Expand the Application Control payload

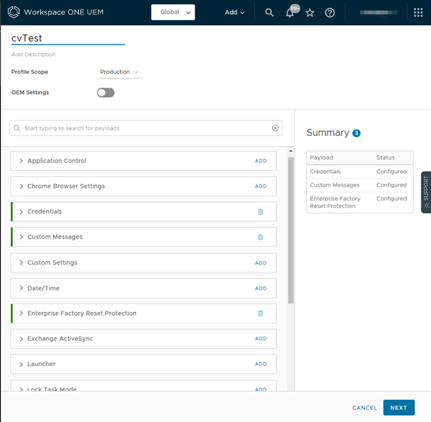(x=21, y=160)
